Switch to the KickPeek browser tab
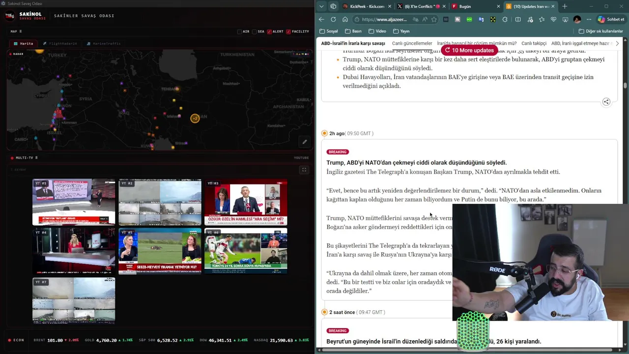 (367, 6)
